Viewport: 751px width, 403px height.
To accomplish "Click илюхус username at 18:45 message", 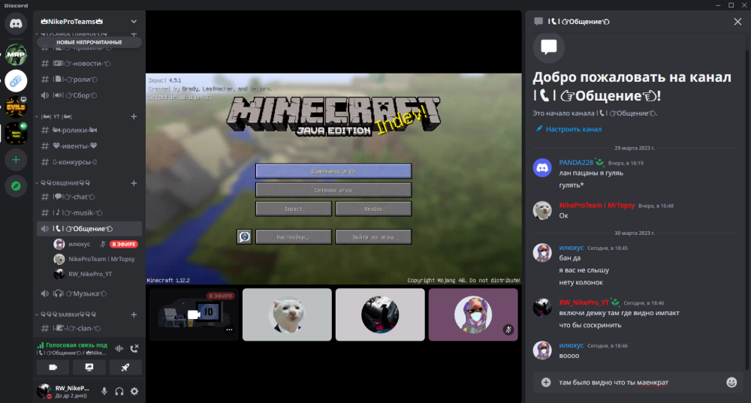I will click(571, 248).
